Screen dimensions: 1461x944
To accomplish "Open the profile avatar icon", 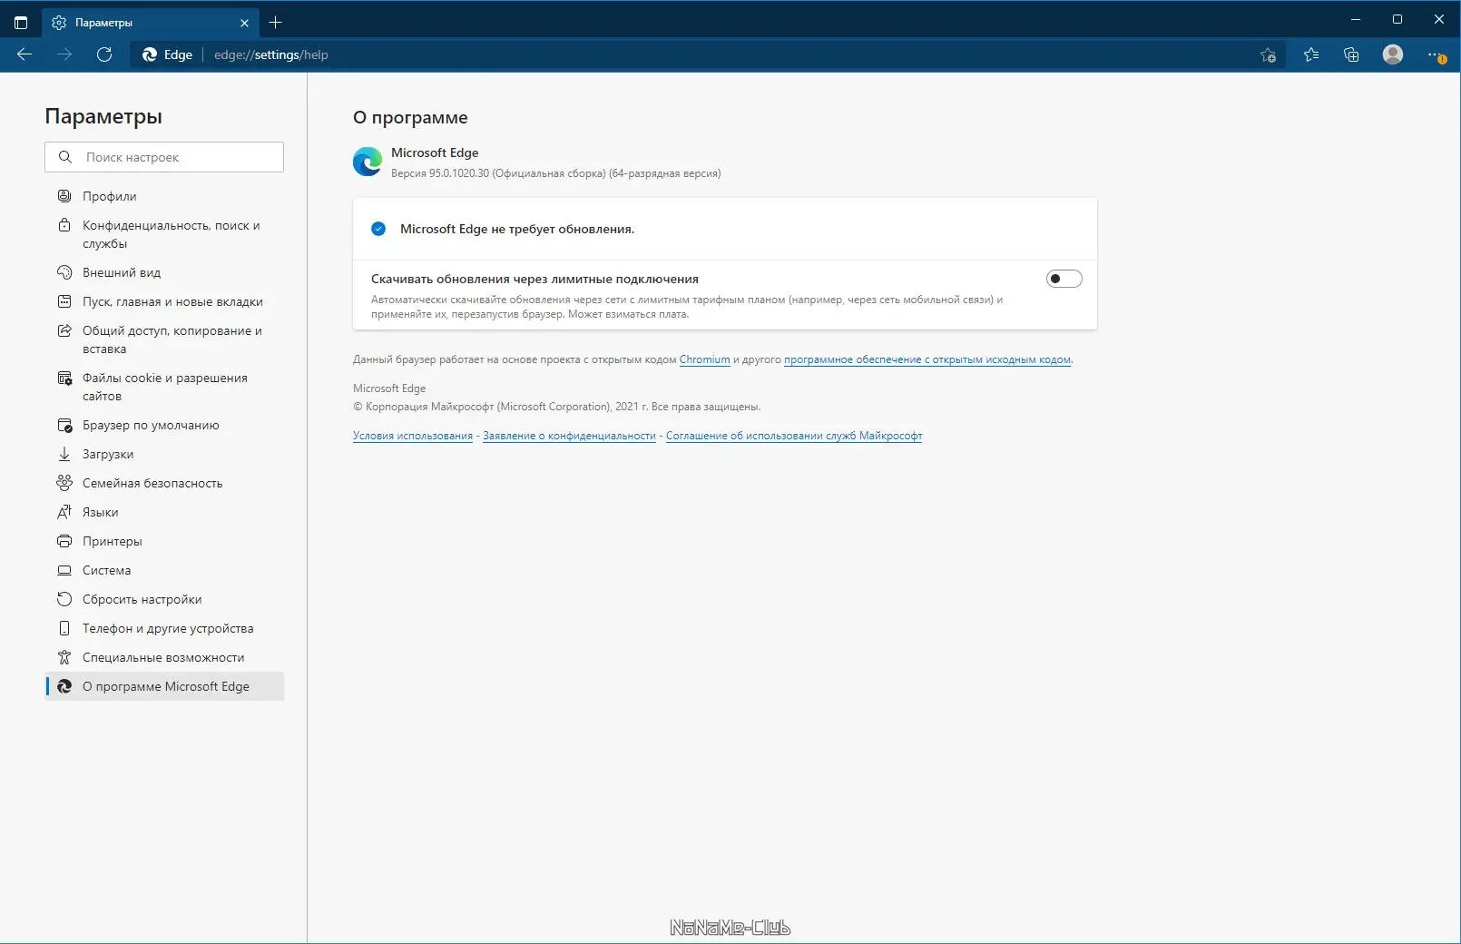I will coord(1393,54).
